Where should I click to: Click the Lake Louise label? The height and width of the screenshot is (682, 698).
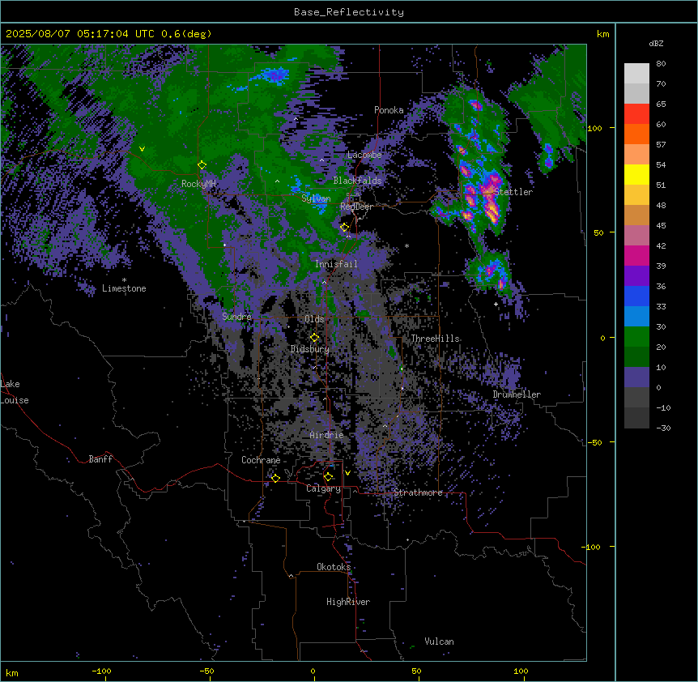[x=15, y=392]
